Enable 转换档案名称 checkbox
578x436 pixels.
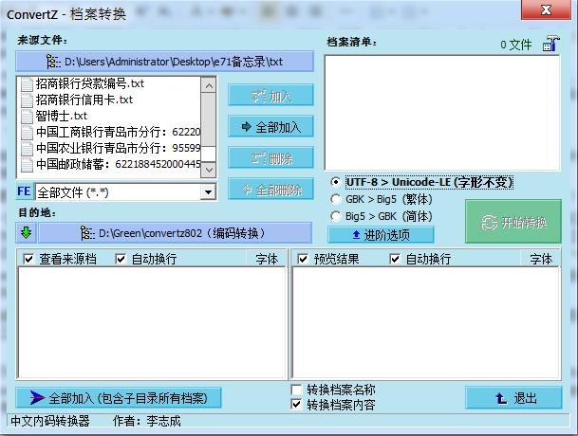[296, 390]
